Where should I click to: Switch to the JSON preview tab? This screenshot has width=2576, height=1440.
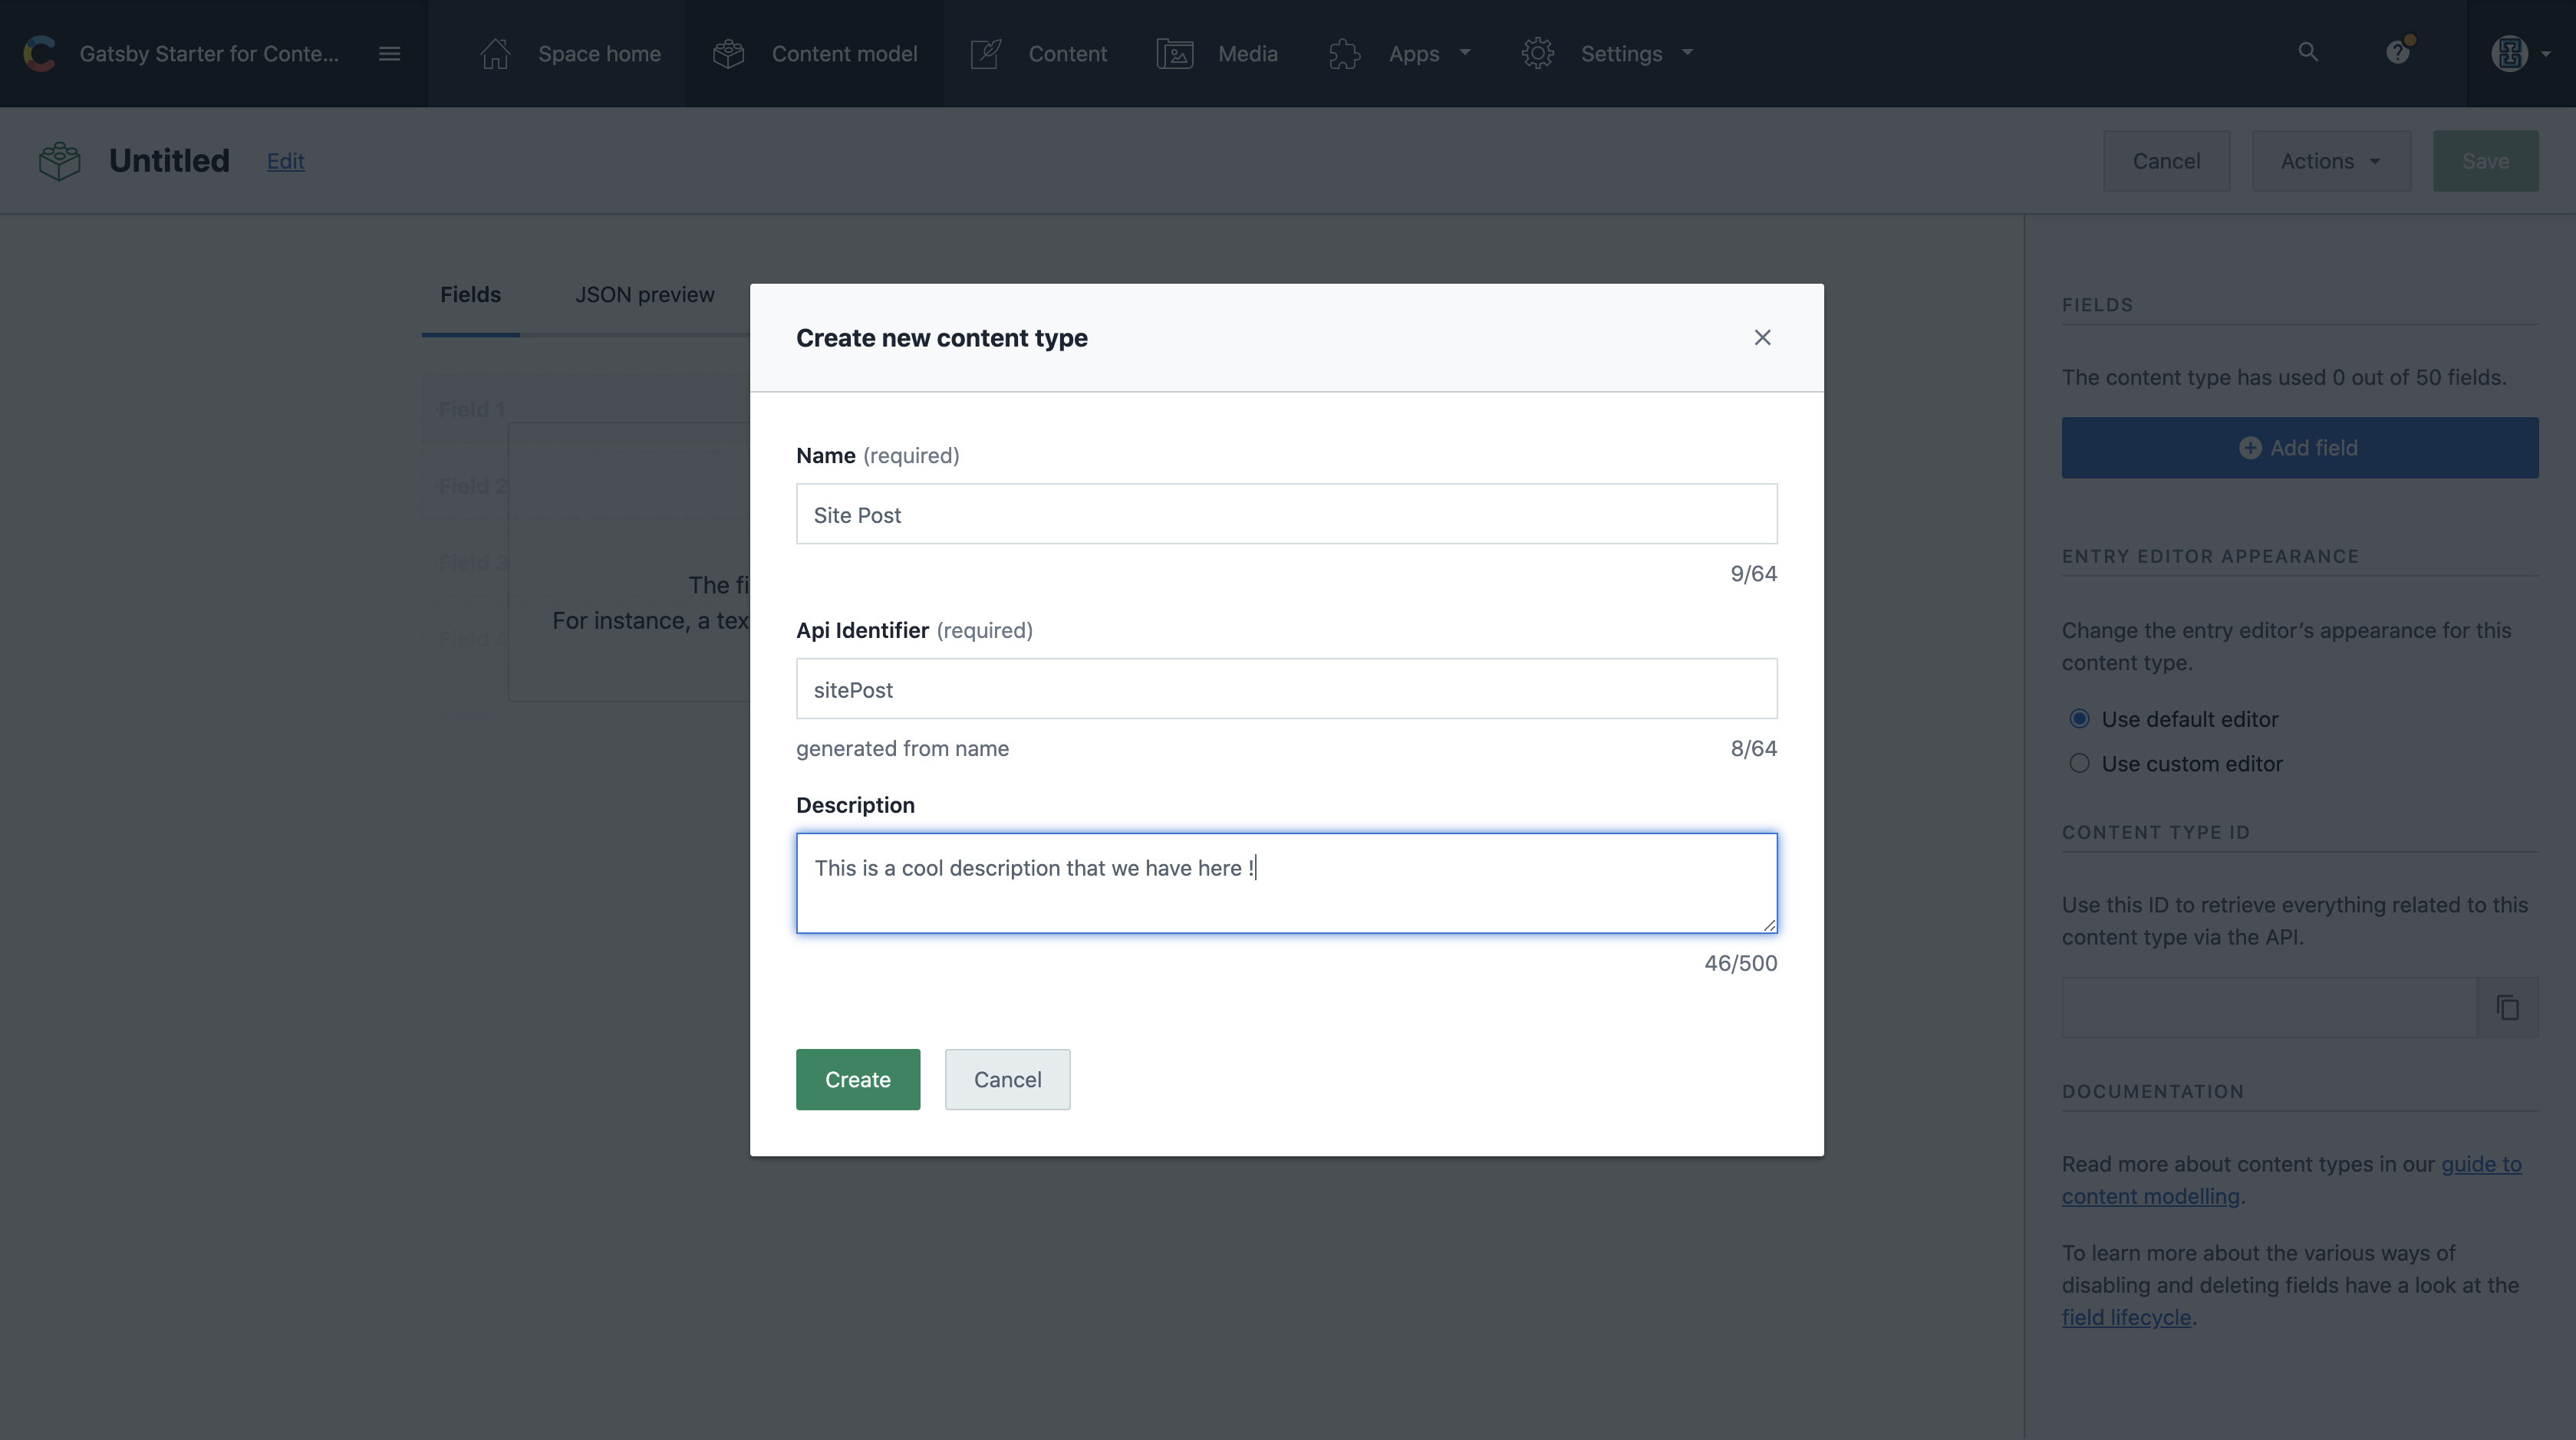pos(645,294)
